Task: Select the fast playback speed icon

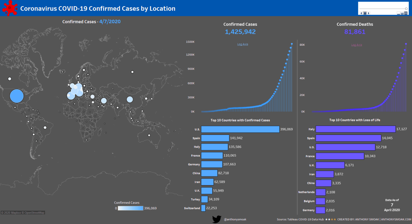Action: point(405,13)
